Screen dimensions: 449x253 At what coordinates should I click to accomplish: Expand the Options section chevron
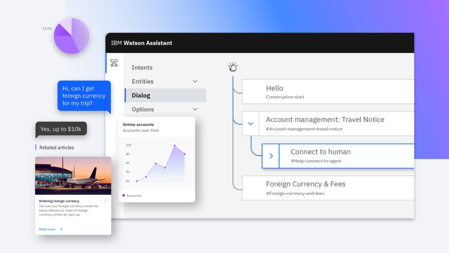coord(195,109)
